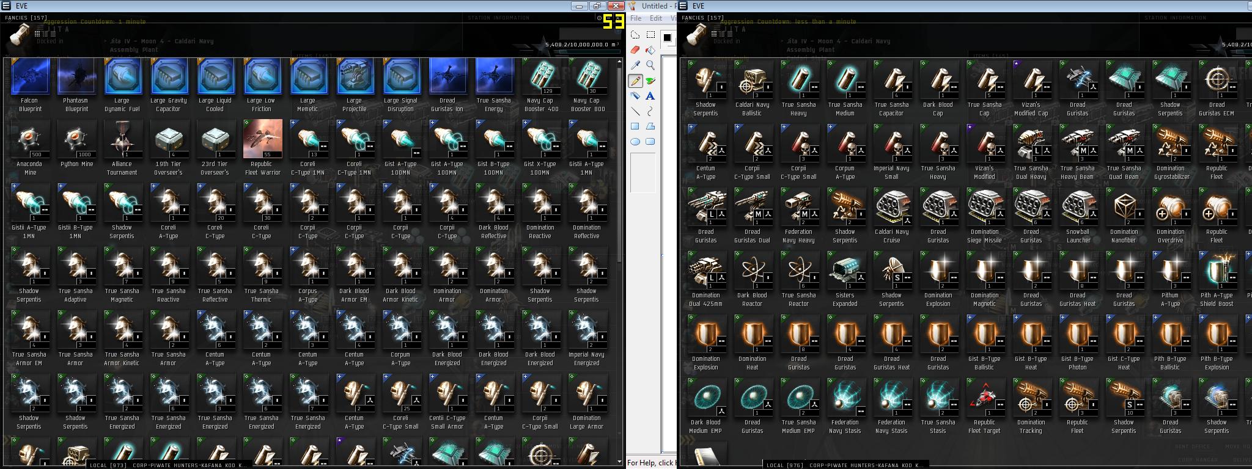
Task: Open the Edit menu in Paint
Action: pyautogui.click(x=656, y=18)
